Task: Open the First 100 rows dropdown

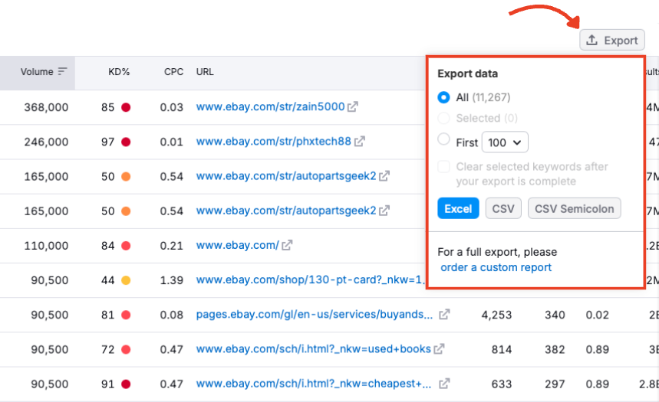Action: tap(505, 142)
